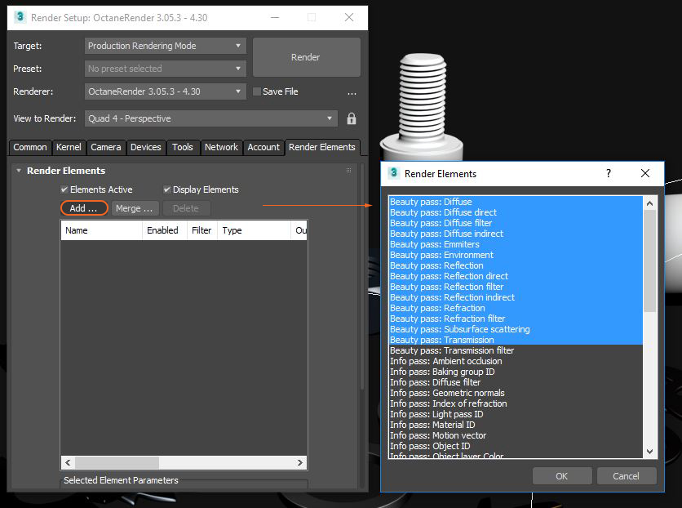The height and width of the screenshot is (508, 682).
Task: Disable Display Elements
Action: 168,189
